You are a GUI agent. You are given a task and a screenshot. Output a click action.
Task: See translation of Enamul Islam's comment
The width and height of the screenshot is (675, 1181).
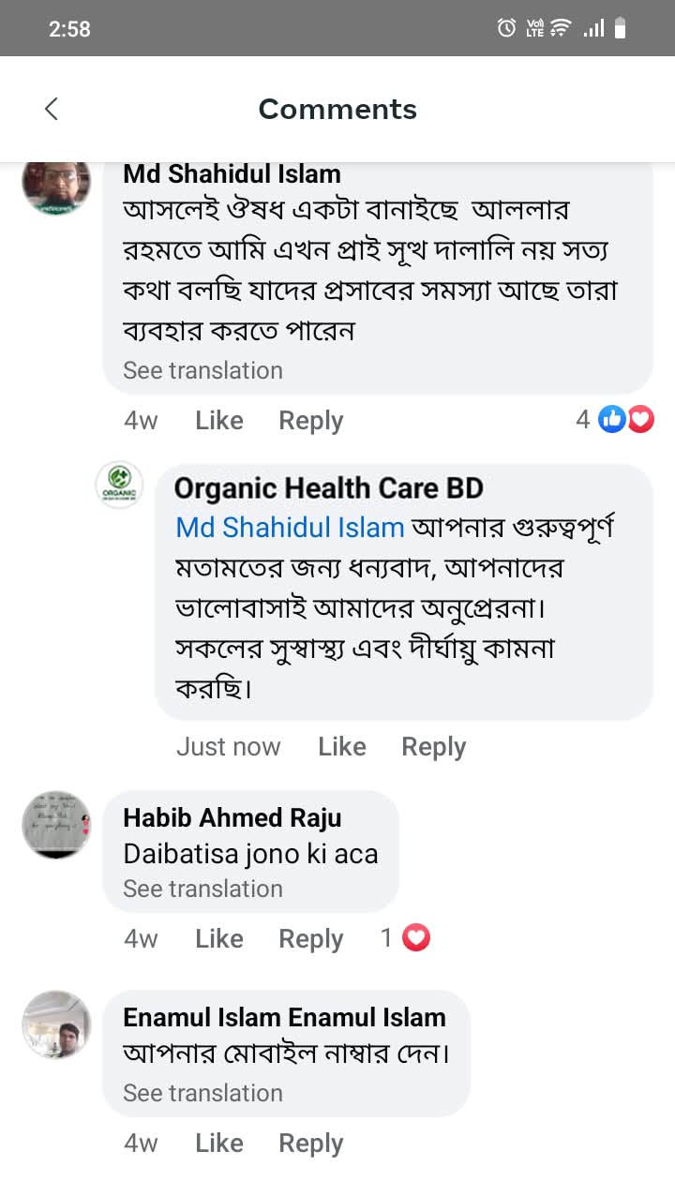coord(202,1093)
